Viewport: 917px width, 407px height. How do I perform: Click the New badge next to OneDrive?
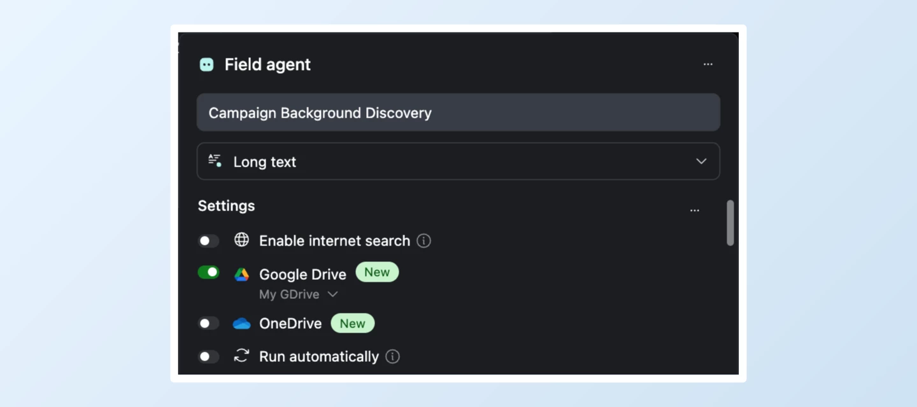[353, 323]
